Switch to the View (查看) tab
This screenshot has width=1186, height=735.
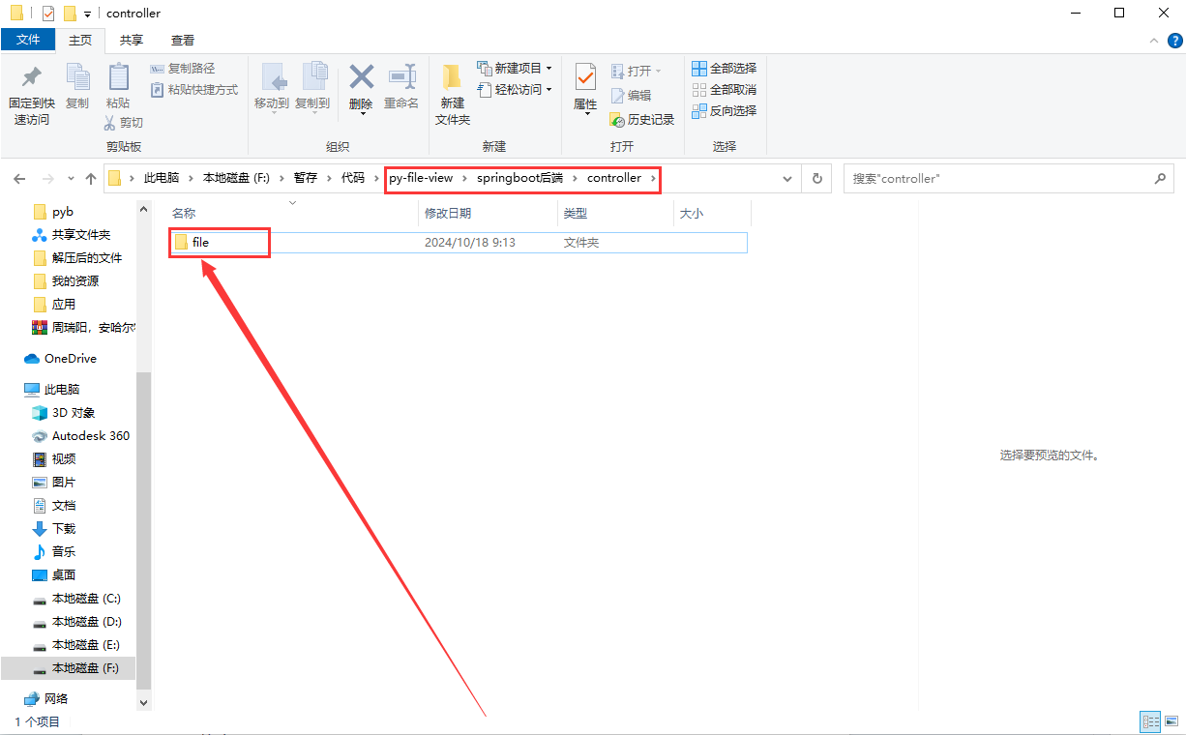pyautogui.click(x=183, y=40)
